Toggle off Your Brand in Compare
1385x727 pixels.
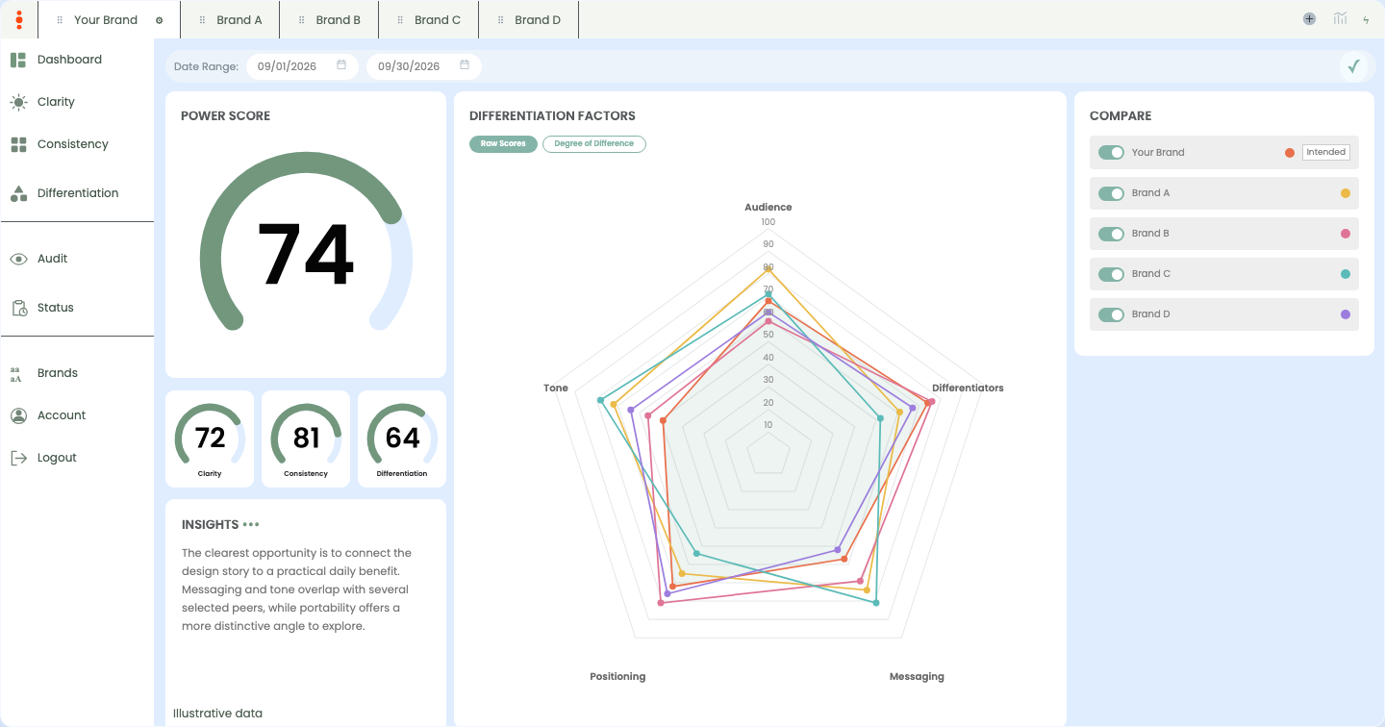[x=1112, y=152]
